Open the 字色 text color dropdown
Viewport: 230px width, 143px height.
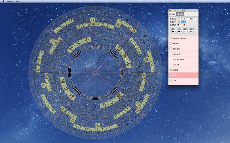(180, 31)
